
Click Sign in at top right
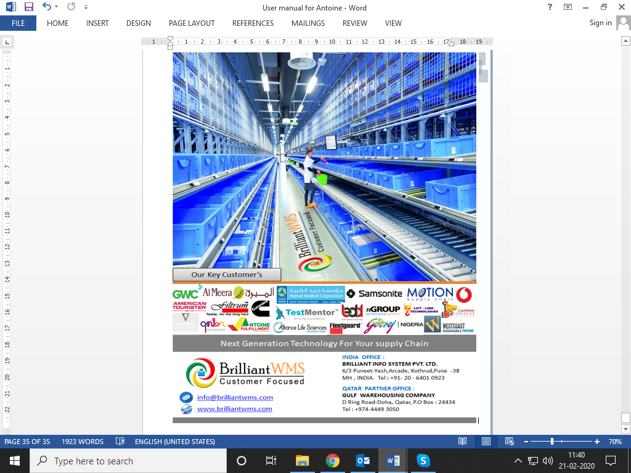tap(600, 23)
